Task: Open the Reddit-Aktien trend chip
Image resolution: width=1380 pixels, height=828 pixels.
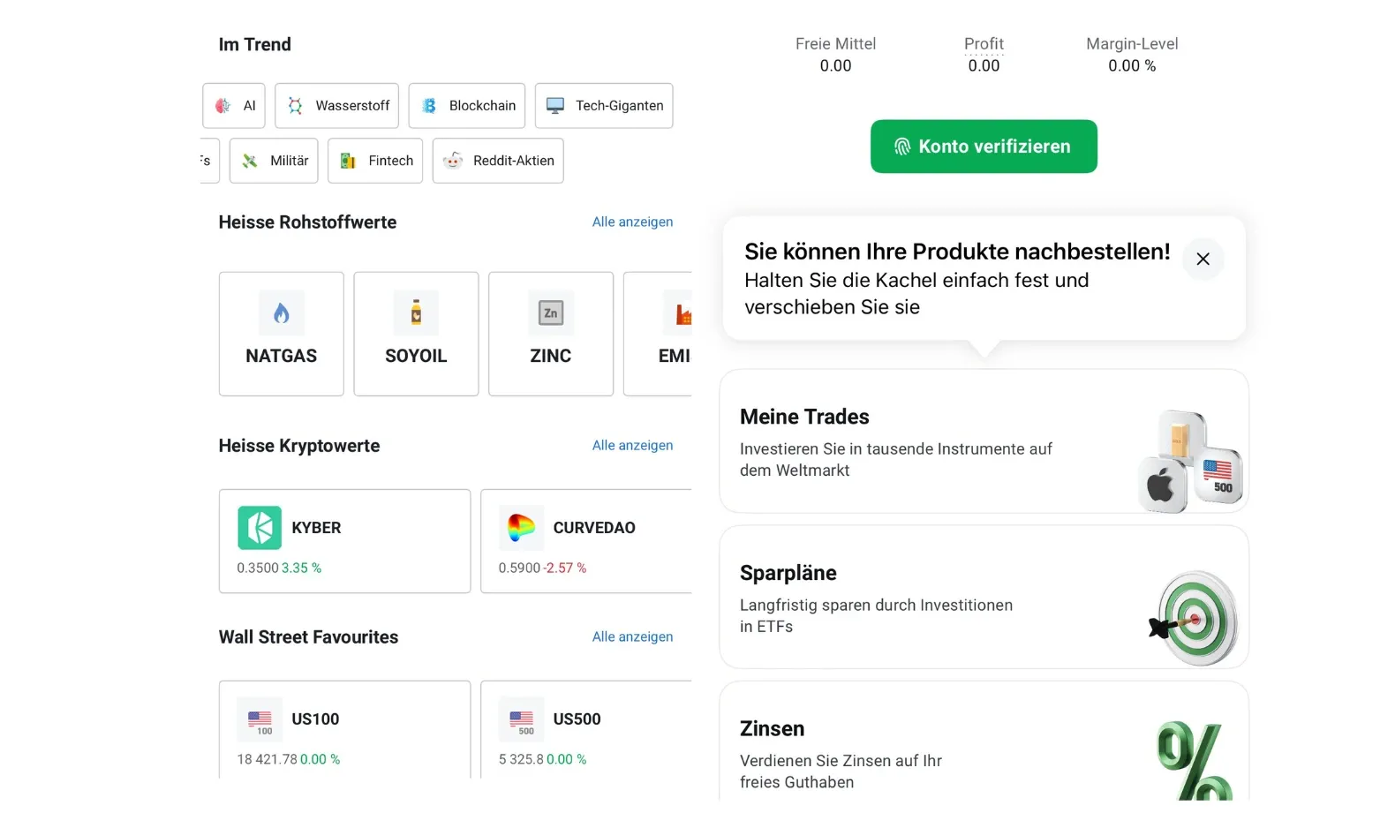Action: pyautogui.click(x=498, y=161)
